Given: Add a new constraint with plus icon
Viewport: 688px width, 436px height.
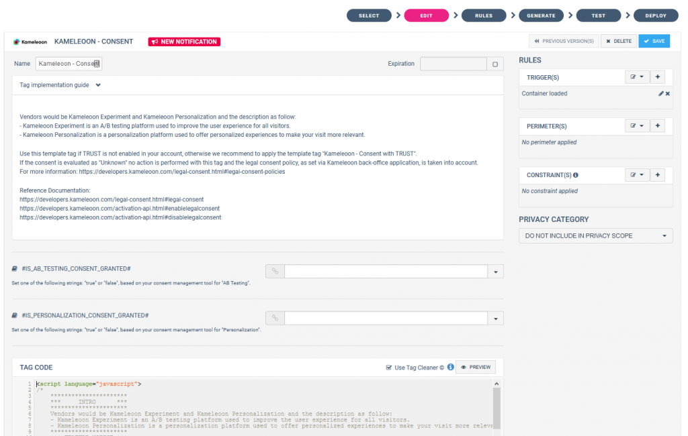Looking at the screenshot, I should 658,175.
